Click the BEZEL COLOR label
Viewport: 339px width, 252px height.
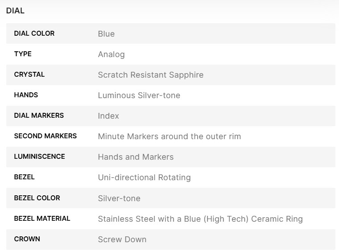click(37, 198)
